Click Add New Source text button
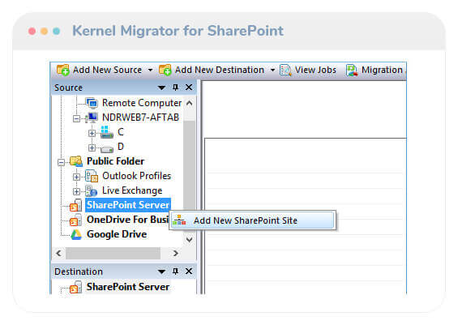 [x=107, y=70]
